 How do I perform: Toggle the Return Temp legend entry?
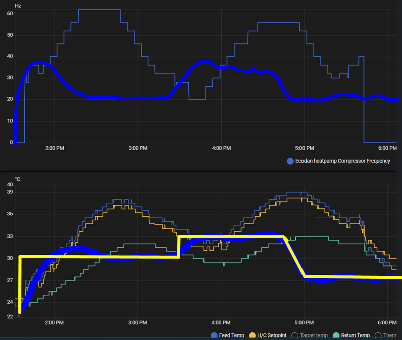(x=351, y=335)
